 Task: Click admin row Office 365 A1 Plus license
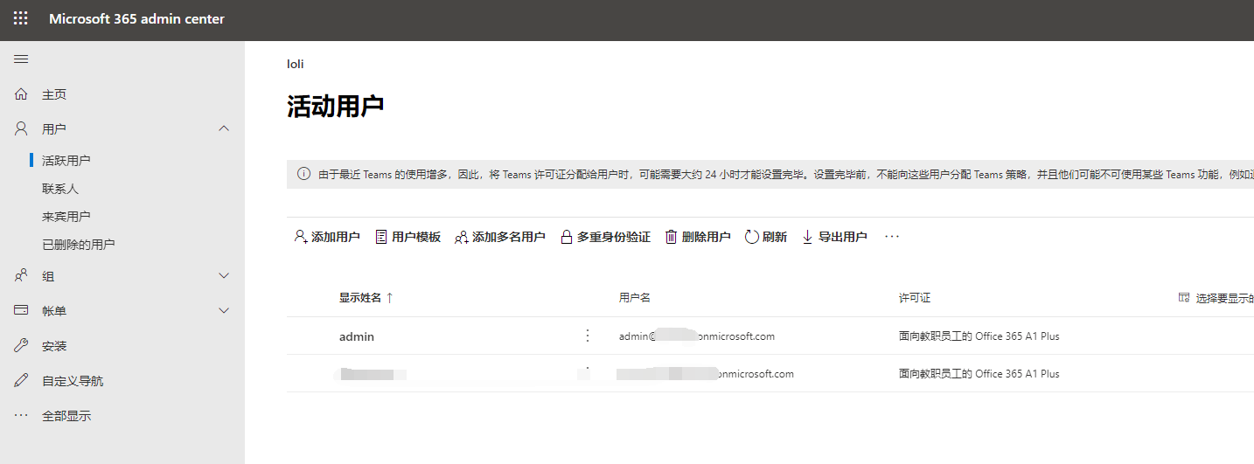point(979,336)
